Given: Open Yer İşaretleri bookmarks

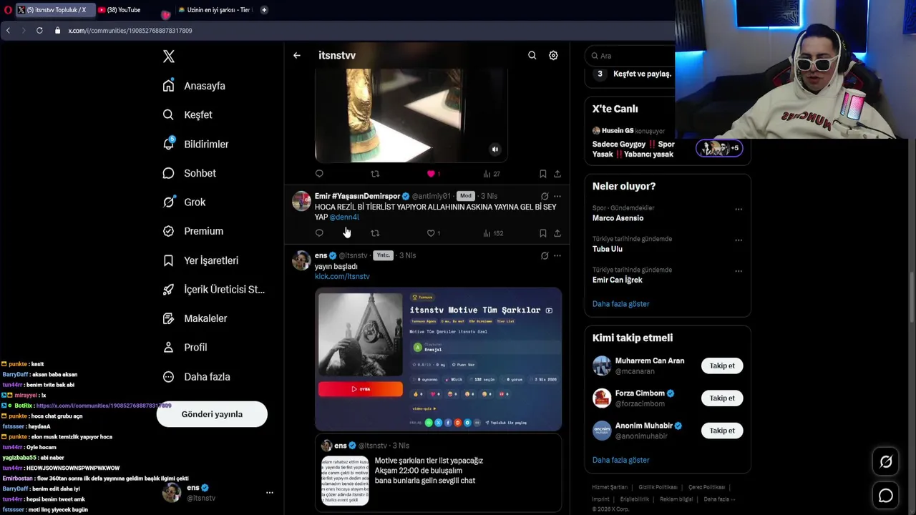Looking at the screenshot, I should pos(200,260).
